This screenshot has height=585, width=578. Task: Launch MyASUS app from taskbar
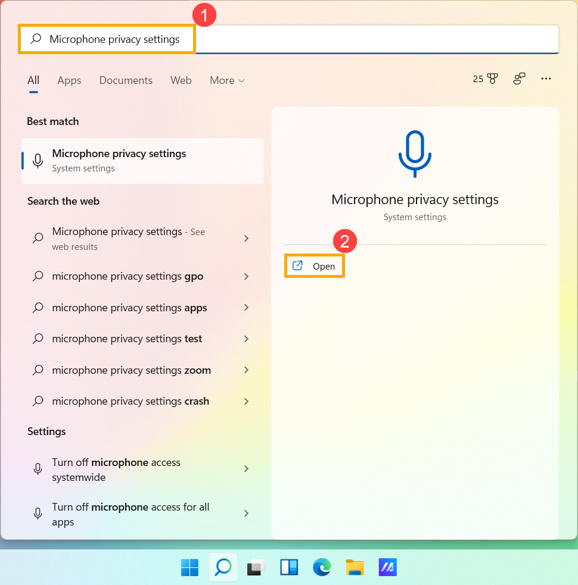tap(387, 567)
